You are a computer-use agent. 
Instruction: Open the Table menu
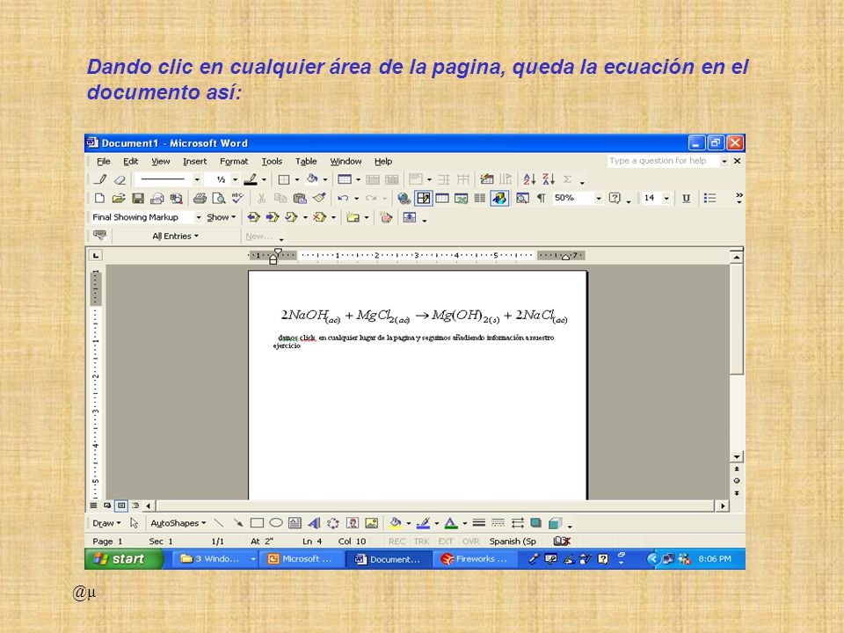pyautogui.click(x=306, y=161)
